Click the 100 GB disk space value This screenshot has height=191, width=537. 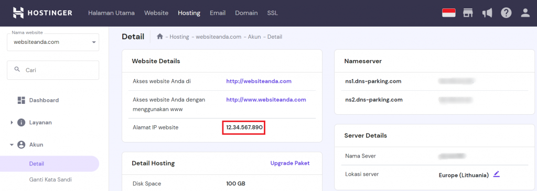(235, 184)
